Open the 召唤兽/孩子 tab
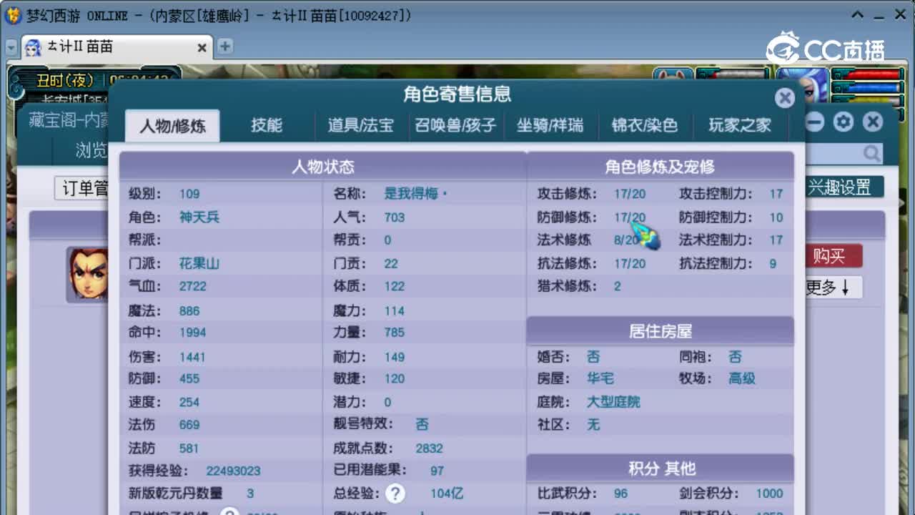 (455, 125)
